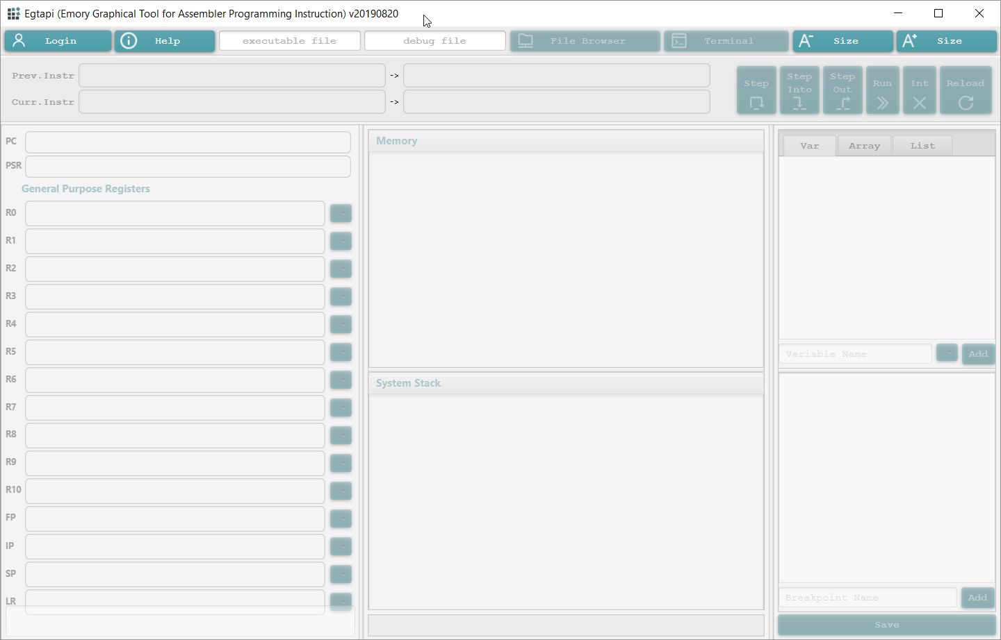Viewport: 1001px width, 640px height.
Task: Open the Help button
Action: (x=165, y=41)
